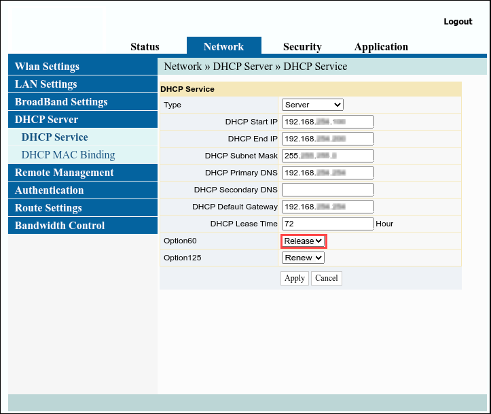Image resolution: width=491 pixels, height=414 pixels.
Task: Switch to the Status tab
Action: coord(145,47)
